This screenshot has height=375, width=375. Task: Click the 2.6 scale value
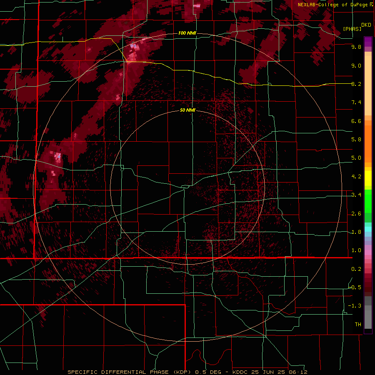(x=356, y=214)
